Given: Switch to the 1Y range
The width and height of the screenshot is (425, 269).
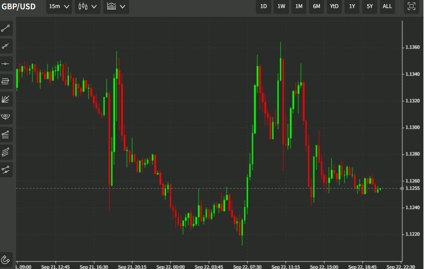Looking at the screenshot, I should click(x=352, y=6).
